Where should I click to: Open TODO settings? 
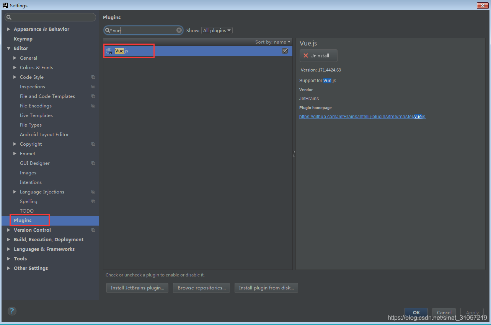(27, 211)
